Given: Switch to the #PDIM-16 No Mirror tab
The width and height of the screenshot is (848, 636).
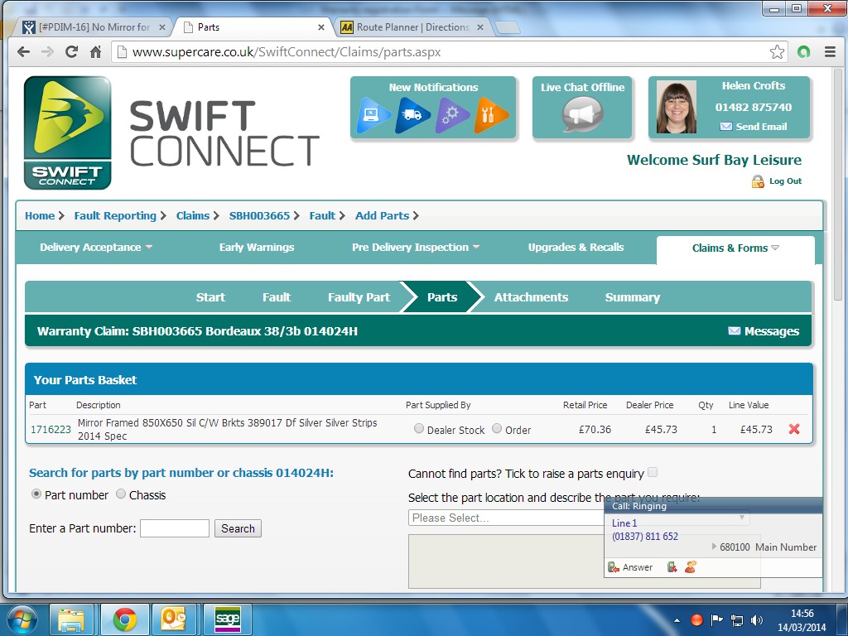Looking at the screenshot, I should coord(93,27).
